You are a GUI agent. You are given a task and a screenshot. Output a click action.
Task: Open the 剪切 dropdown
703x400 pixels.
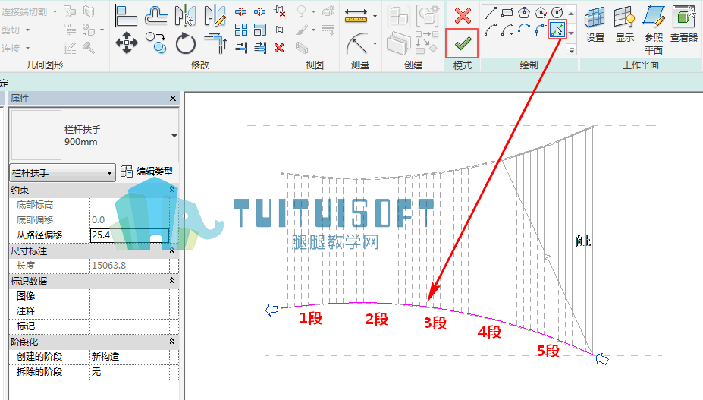pos(27,30)
